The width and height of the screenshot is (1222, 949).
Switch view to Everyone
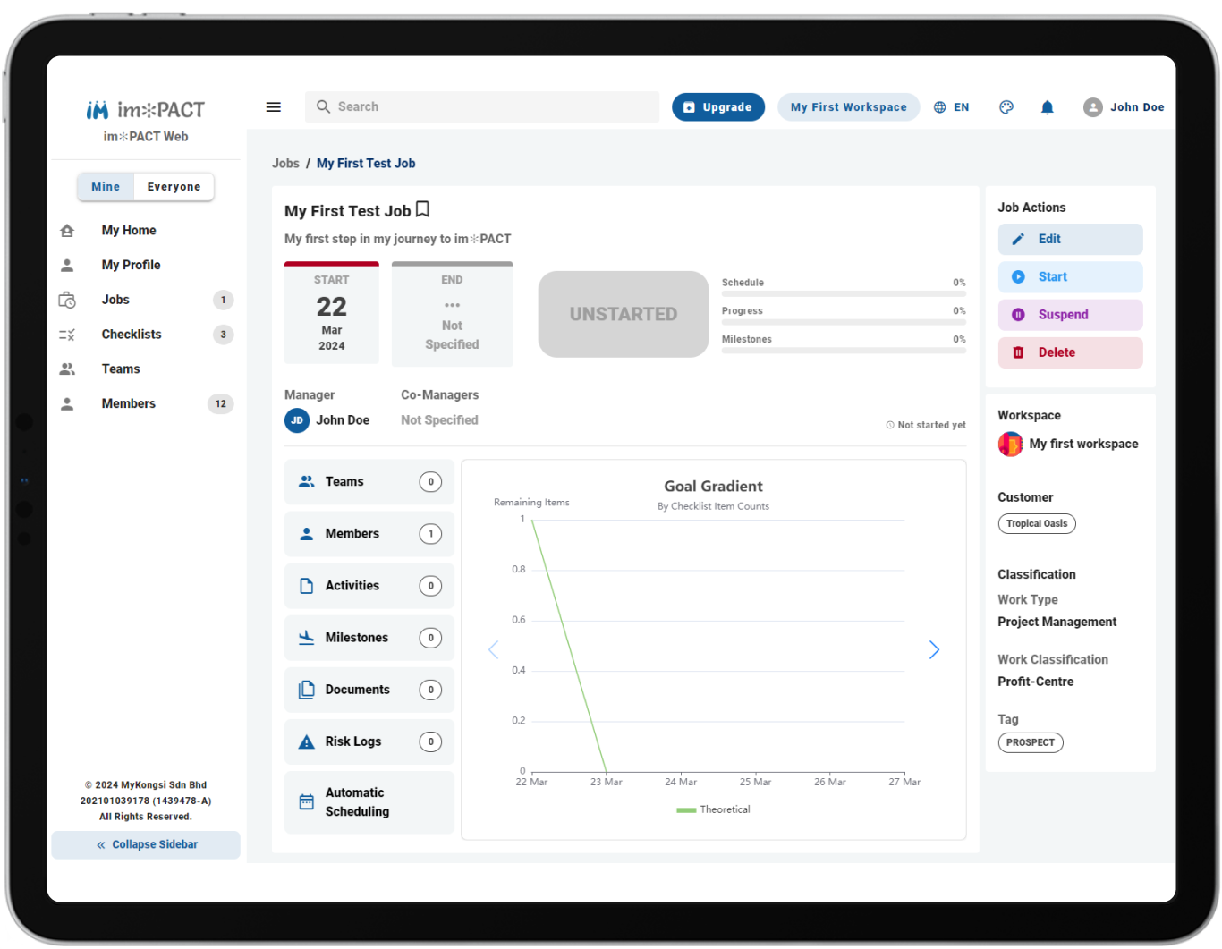click(x=174, y=187)
